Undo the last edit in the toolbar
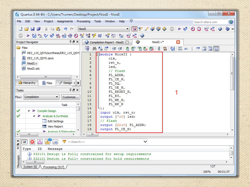 pyautogui.click(x=66, y=29)
